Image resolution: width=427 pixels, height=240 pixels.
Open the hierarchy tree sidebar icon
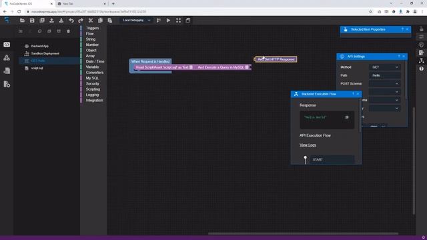point(7,58)
